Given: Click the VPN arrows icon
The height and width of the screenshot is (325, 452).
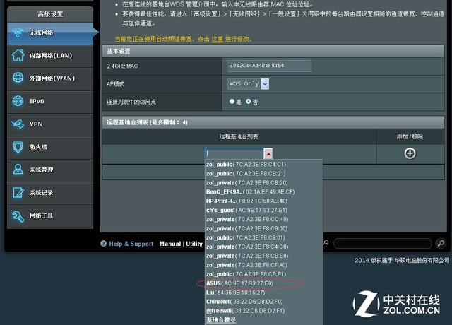Looking at the screenshot, I should point(18,124).
